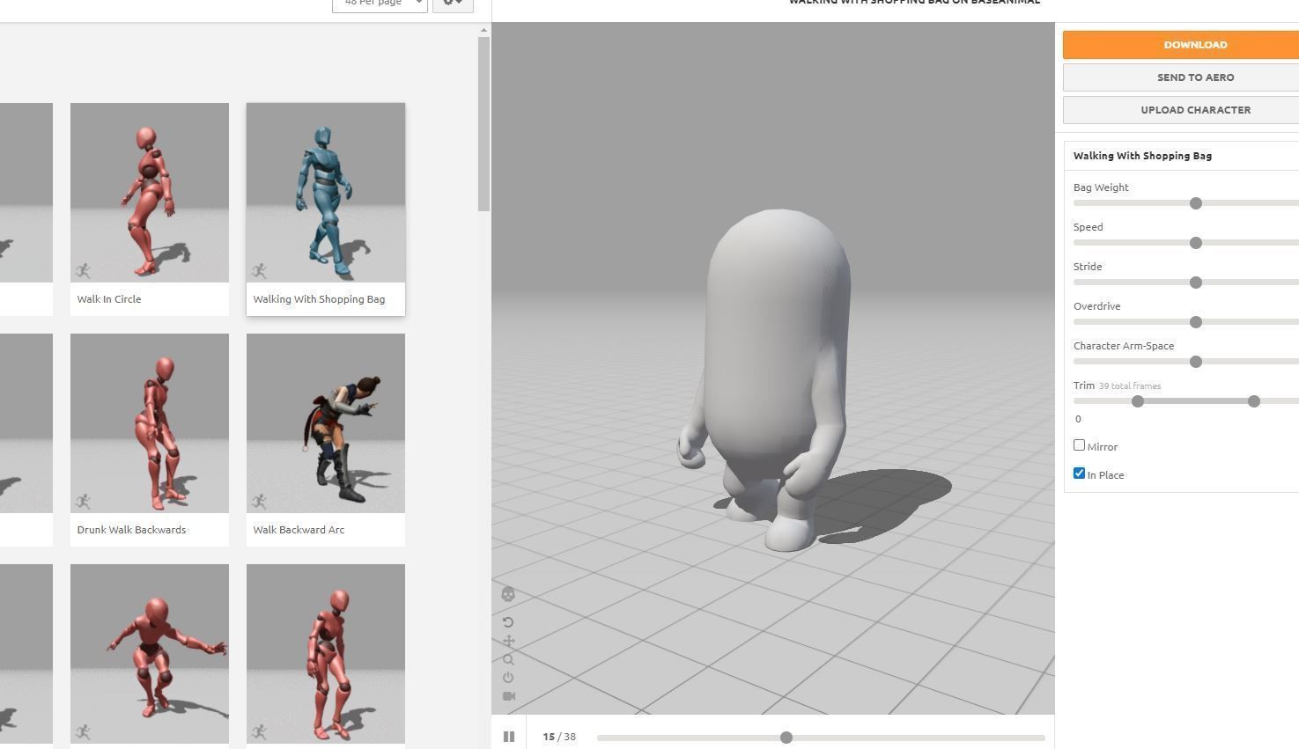1299x749 pixels.
Task: Click running-man icon on Walk Backward Arc thumbnail
Action: 259,502
